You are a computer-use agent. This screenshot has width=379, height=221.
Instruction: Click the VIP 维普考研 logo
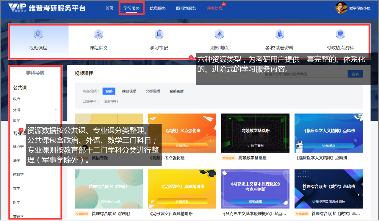point(17,8)
